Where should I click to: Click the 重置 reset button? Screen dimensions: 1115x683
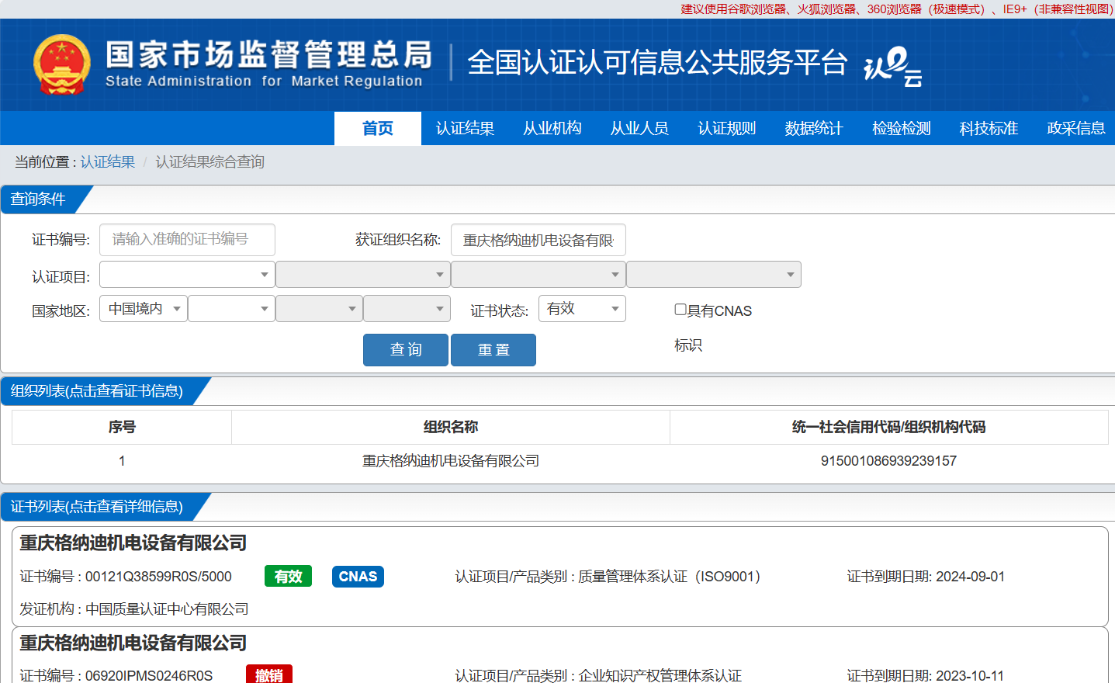point(493,350)
